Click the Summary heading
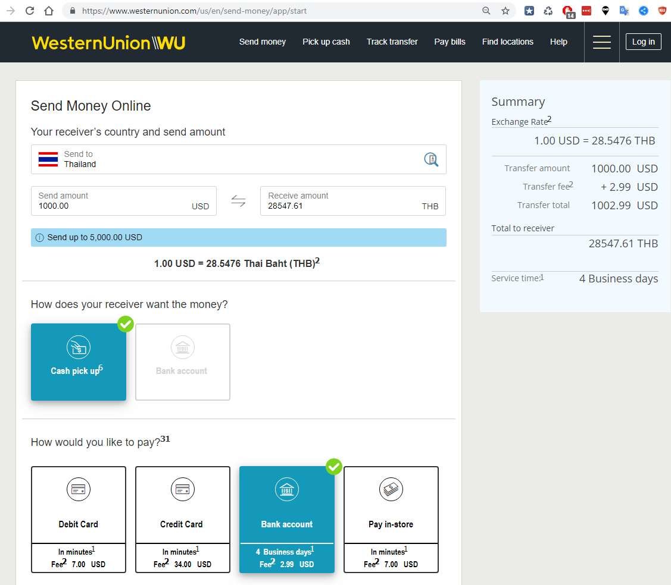Image resolution: width=671 pixels, height=585 pixels. point(518,102)
